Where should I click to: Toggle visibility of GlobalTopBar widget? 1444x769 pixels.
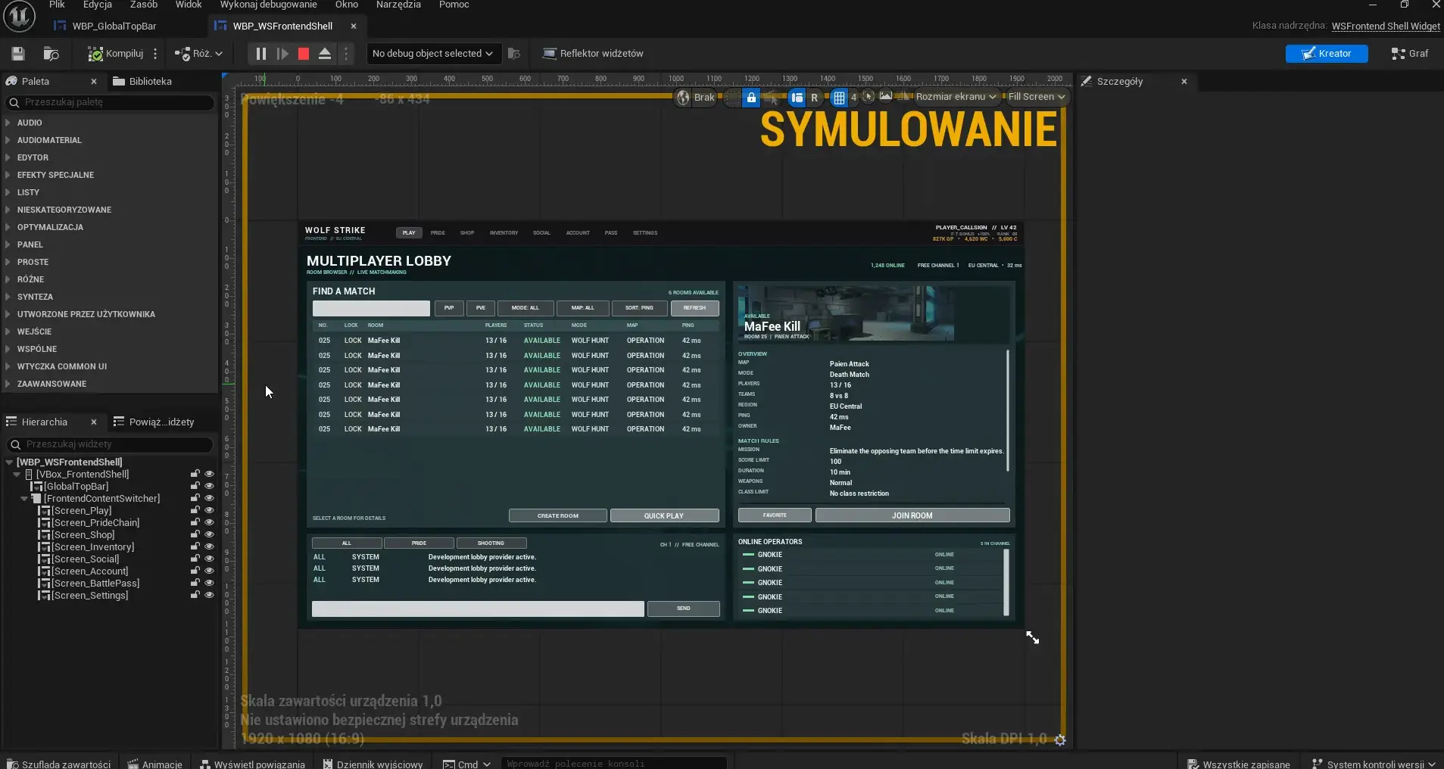point(210,486)
